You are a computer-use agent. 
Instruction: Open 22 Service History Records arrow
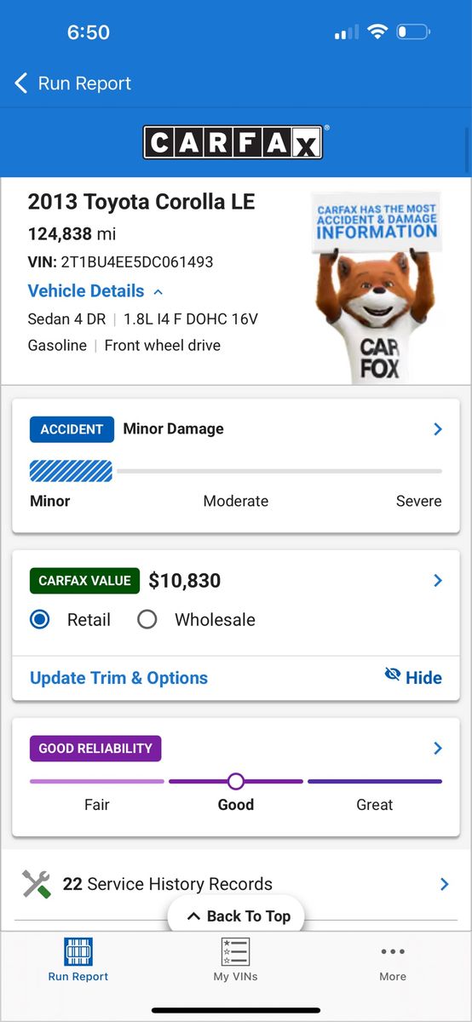444,884
